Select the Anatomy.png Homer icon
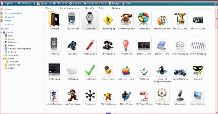Image resolution: width=218 pixels, height=114 pixels. (x=108, y=71)
